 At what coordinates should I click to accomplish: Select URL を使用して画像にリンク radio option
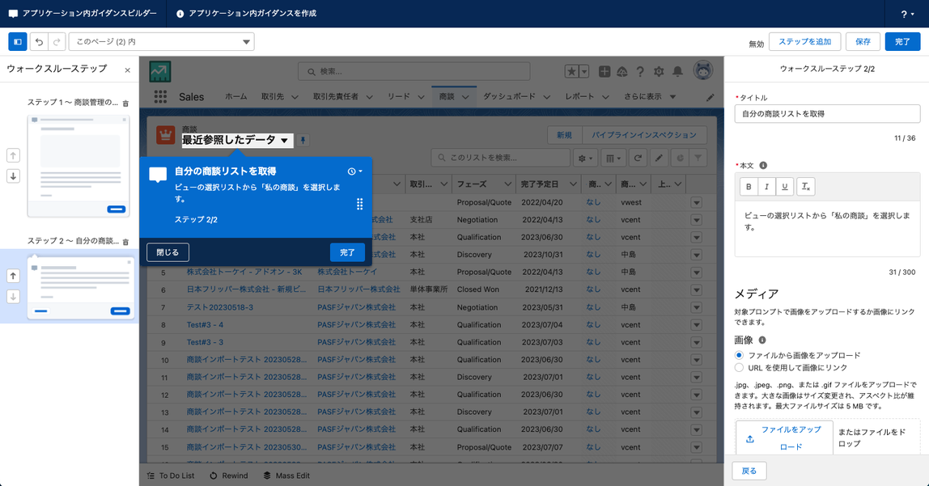click(739, 368)
